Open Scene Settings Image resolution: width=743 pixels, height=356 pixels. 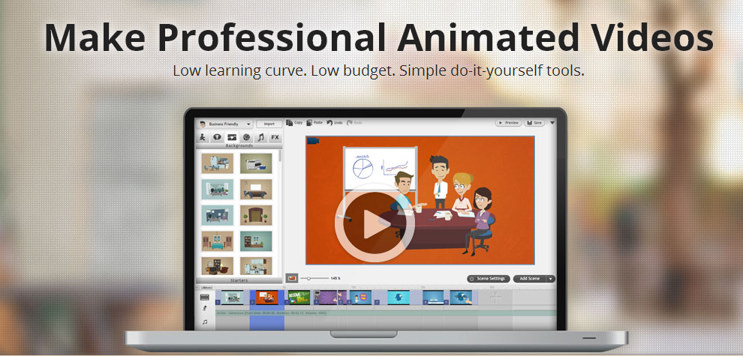click(489, 279)
